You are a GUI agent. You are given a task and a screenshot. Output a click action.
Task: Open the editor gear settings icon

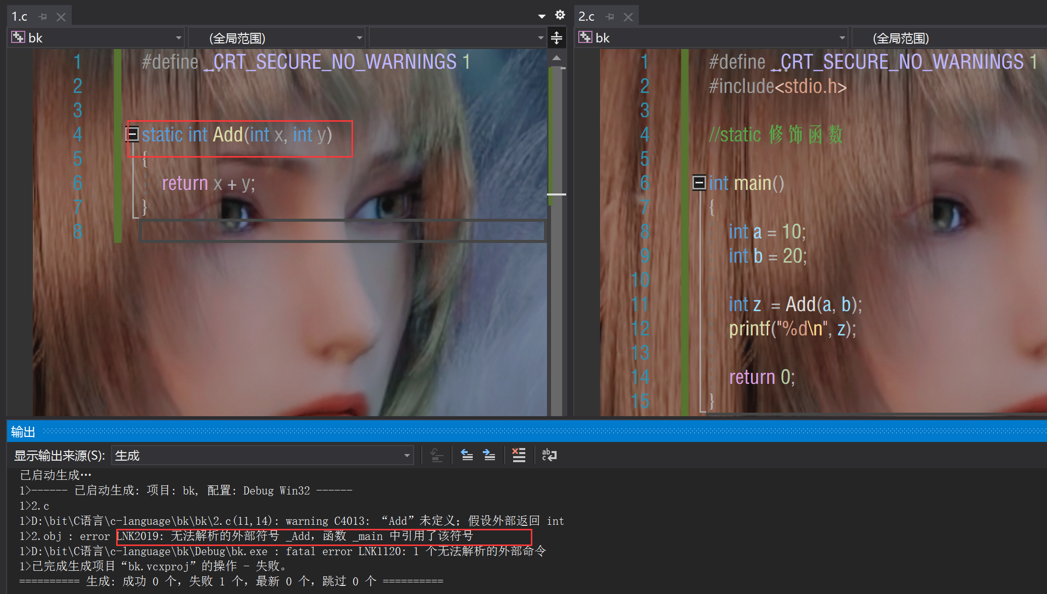point(560,15)
